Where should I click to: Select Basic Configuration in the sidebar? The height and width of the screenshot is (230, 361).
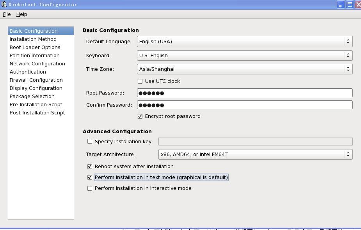(41, 31)
